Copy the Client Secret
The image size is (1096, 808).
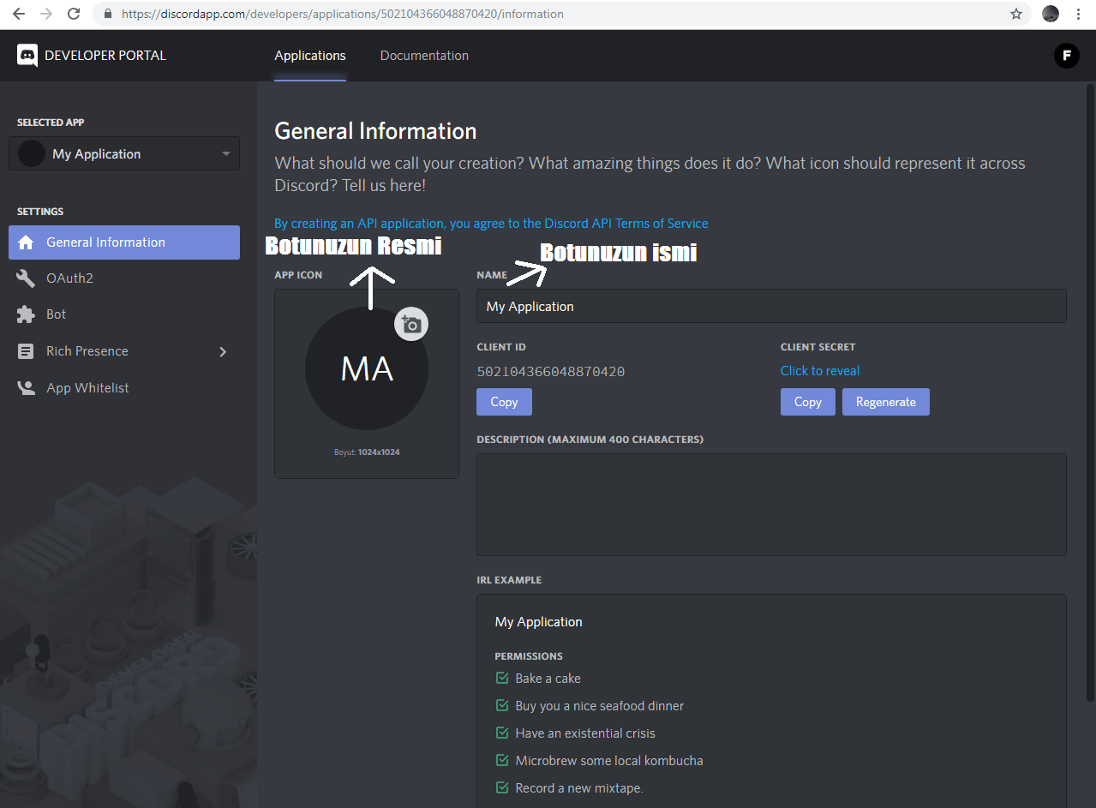pos(808,402)
